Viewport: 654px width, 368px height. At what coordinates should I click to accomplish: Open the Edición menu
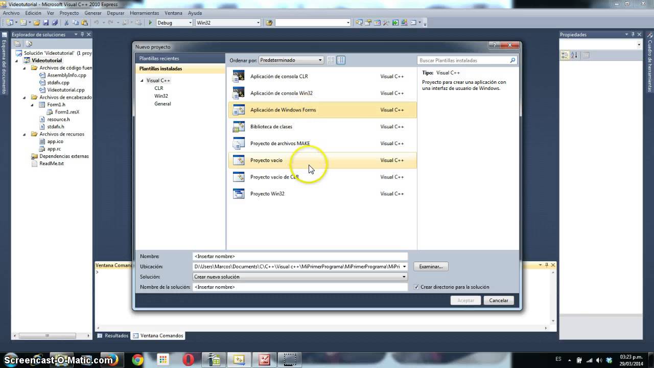[x=33, y=13]
